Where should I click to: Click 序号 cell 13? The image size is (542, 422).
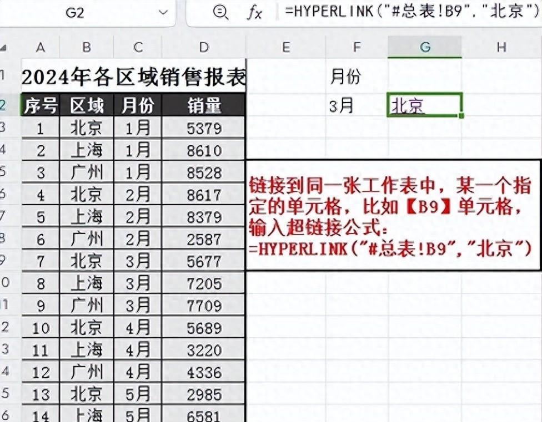coord(41,394)
